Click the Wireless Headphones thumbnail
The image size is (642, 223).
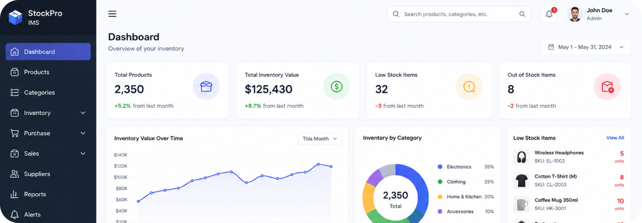(522, 157)
